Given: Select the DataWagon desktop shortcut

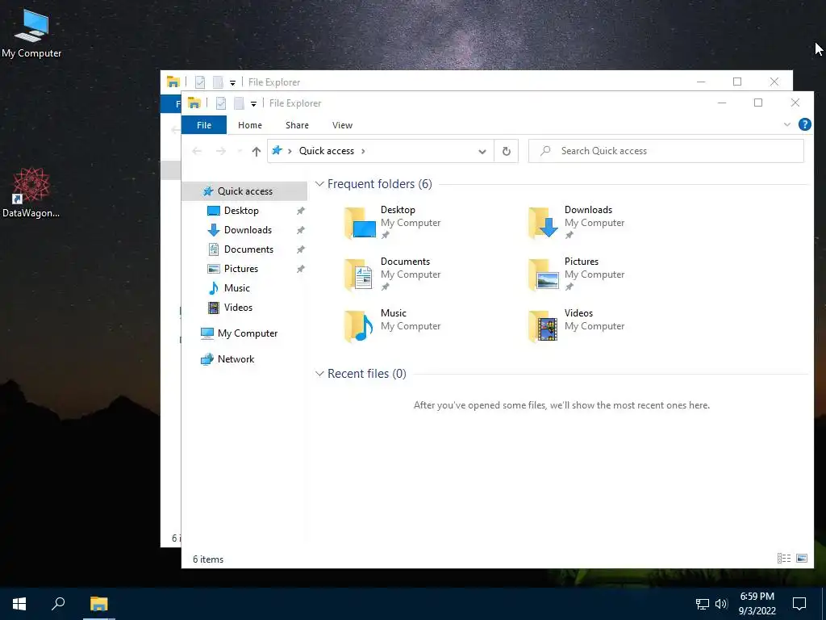Looking at the screenshot, I should (31, 192).
